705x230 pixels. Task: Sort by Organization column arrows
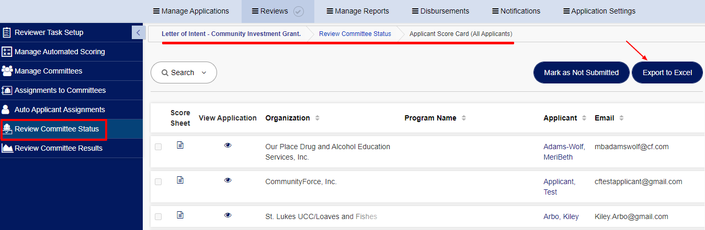[x=317, y=118]
